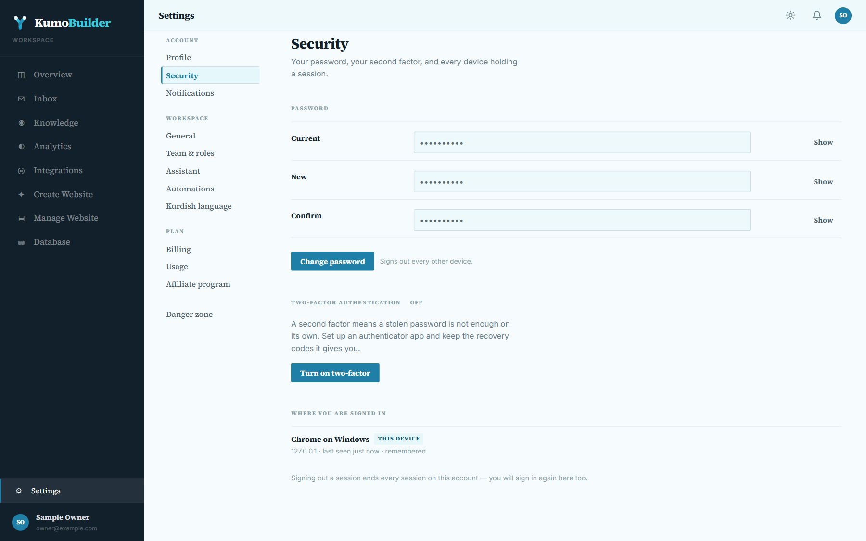The height and width of the screenshot is (541, 866).
Task: Click the KumoBuilder brand name
Action: coord(73,23)
